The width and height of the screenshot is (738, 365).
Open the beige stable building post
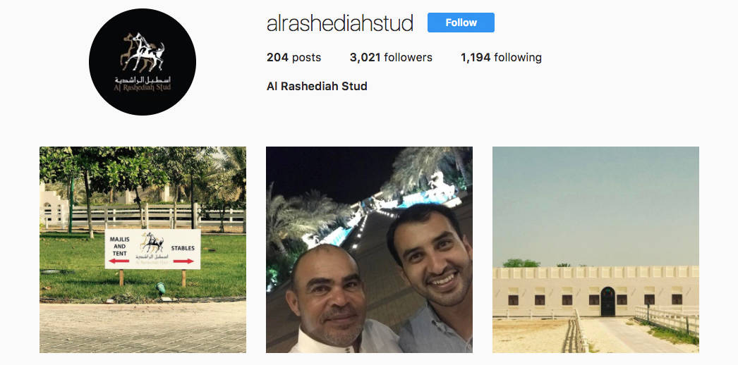[595, 249]
